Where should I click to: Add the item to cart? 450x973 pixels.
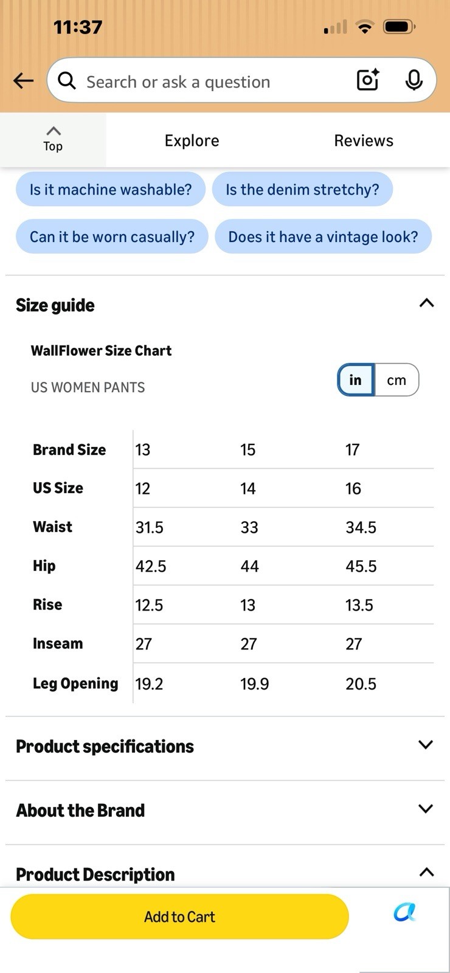pyautogui.click(x=179, y=916)
